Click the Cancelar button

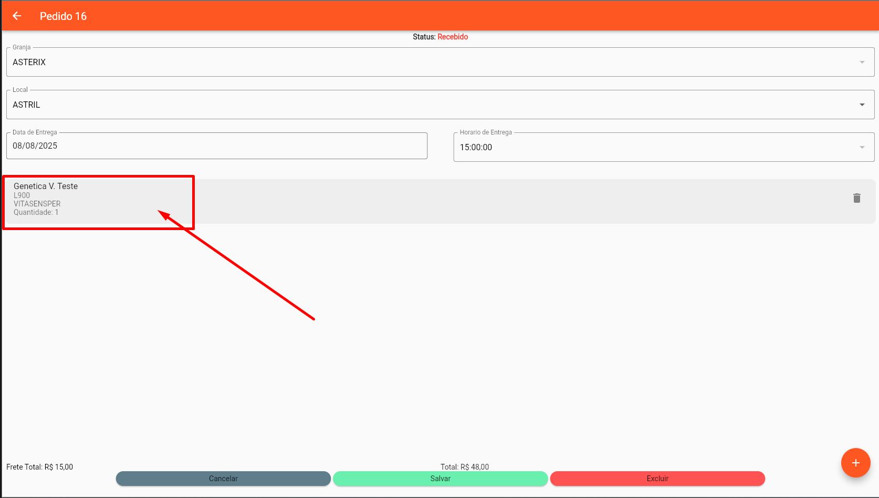tap(223, 479)
